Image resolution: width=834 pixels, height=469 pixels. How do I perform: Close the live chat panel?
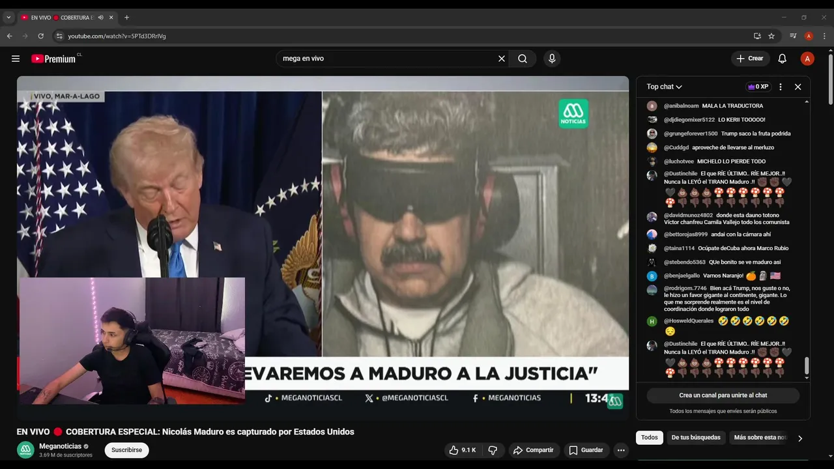point(798,87)
